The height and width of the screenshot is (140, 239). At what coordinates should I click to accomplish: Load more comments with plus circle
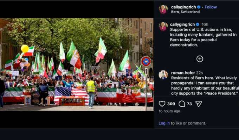[x=200, y=59]
